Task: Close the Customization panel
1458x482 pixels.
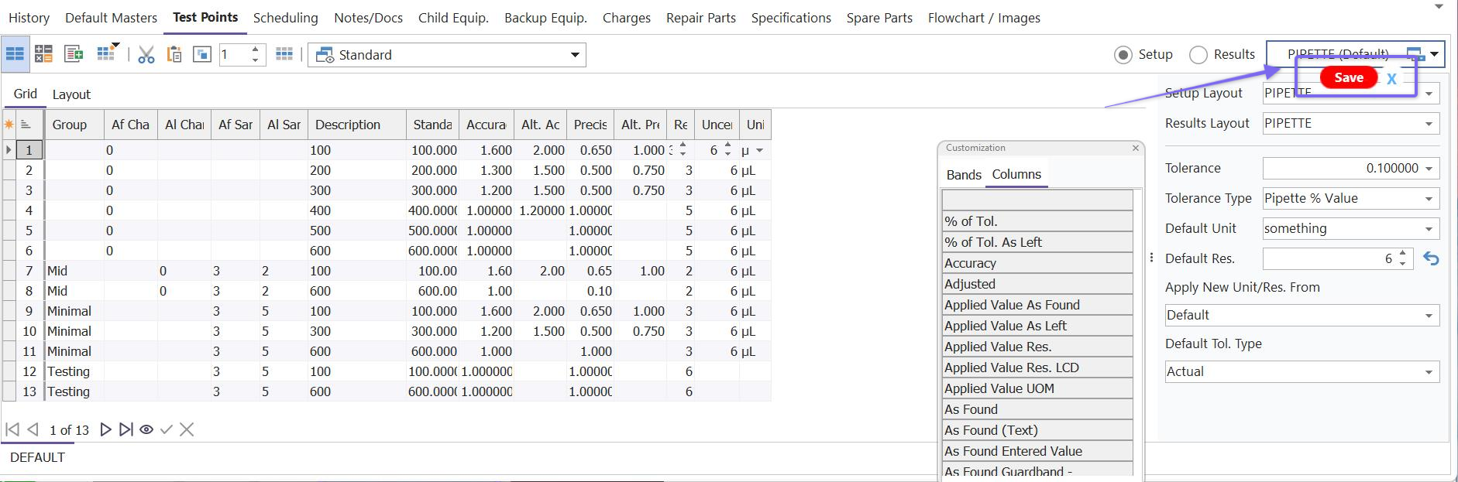Action: point(1136,148)
